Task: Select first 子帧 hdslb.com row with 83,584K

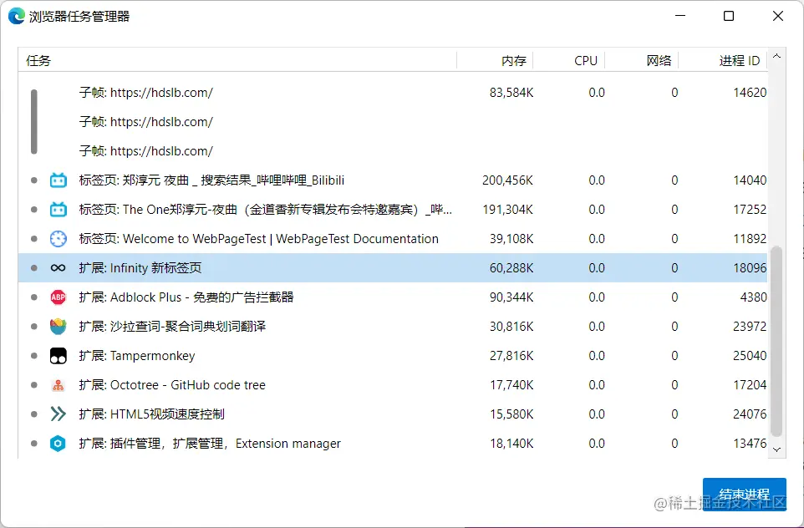Action: [x=393, y=93]
